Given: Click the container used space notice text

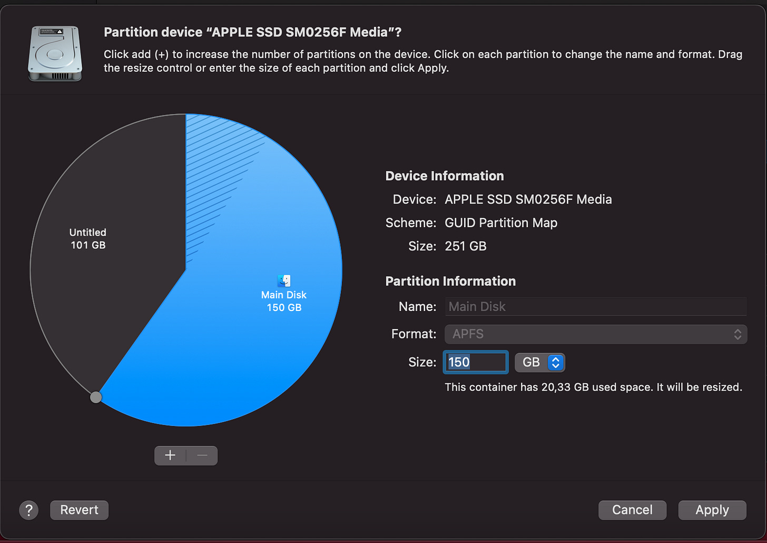Looking at the screenshot, I should tap(594, 387).
